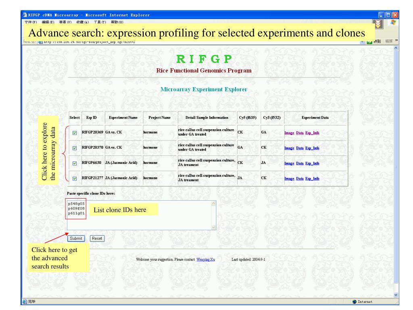Open Exp_Info link for RIFGP20369
Screen dimensions: 413x310
point(313,133)
